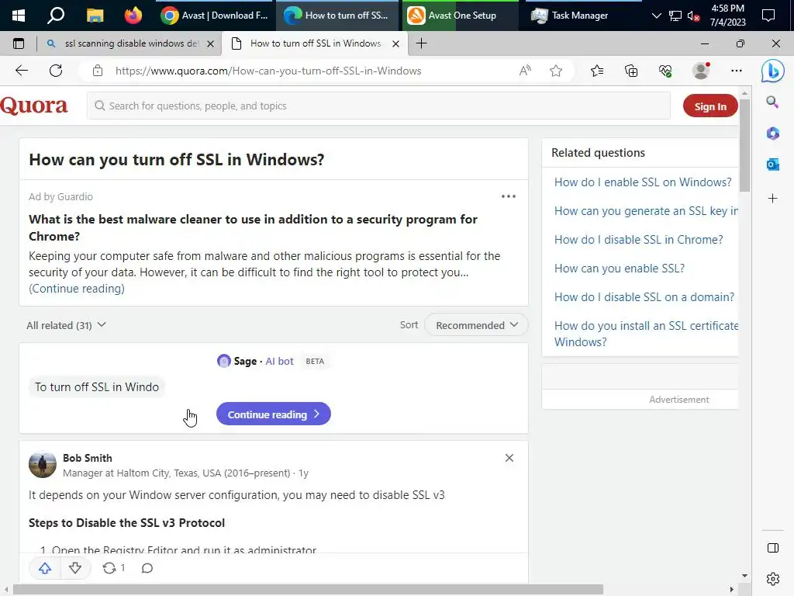The height and width of the screenshot is (596, 794).
Task: Open the Windows notification center
Action: [768, 16]
